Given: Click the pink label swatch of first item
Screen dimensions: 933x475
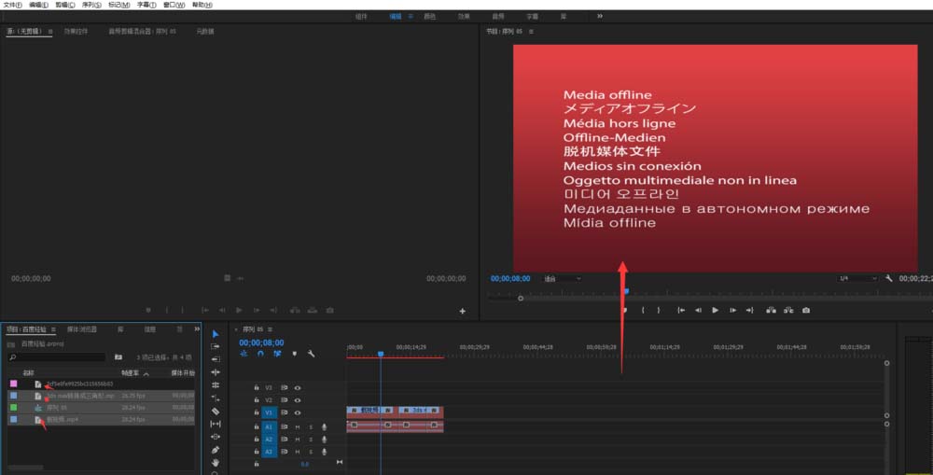Looking at the screenshot, I should click(x=14, y=384).
